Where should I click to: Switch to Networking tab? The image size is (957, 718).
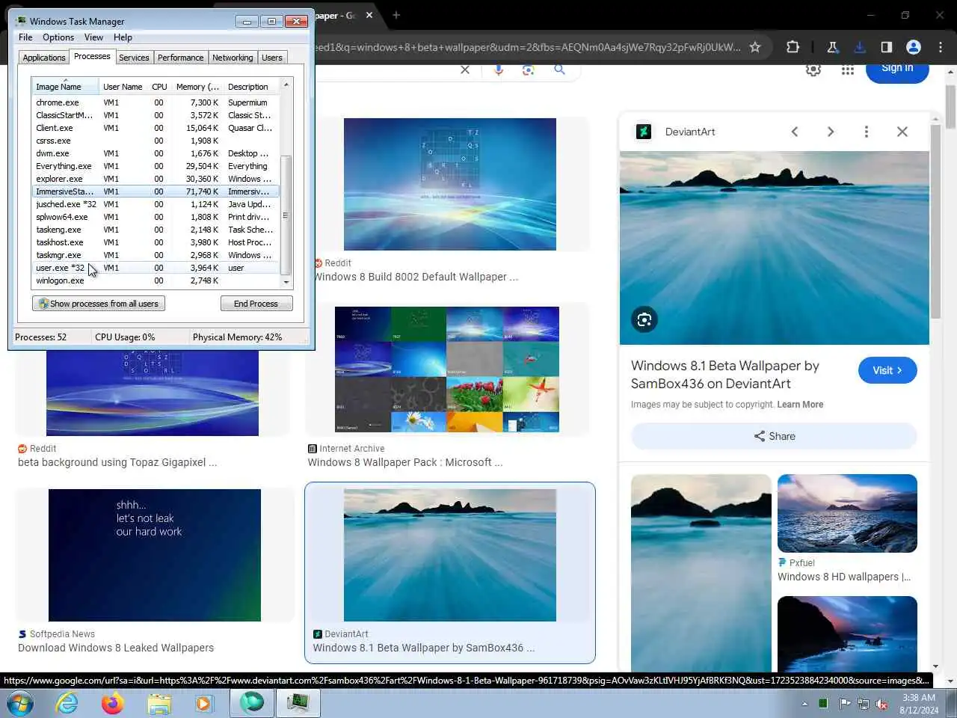(233, 58)
